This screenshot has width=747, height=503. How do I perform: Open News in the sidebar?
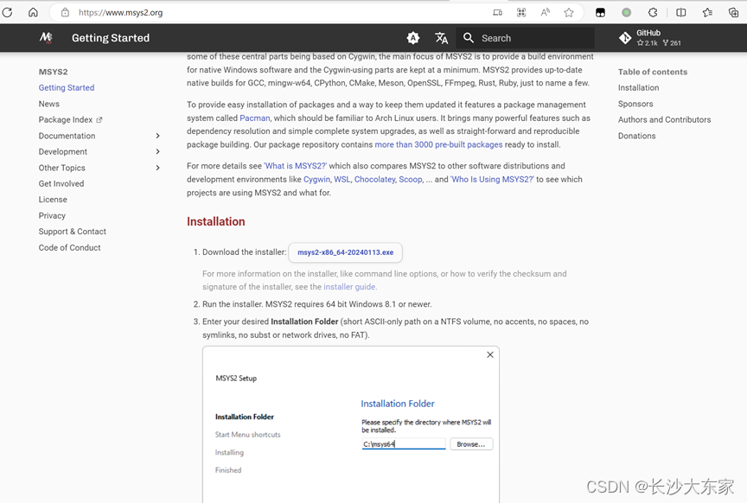49,104
